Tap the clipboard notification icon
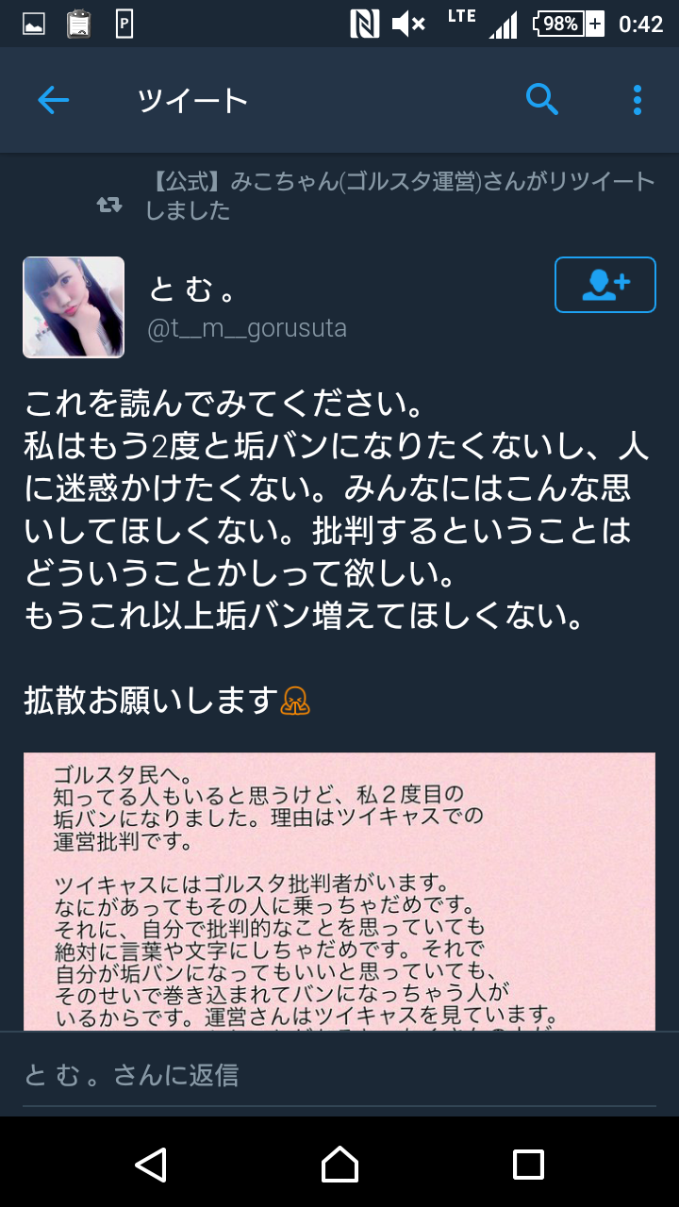This screenshot has height=1207, width=679. coord(79,24)
